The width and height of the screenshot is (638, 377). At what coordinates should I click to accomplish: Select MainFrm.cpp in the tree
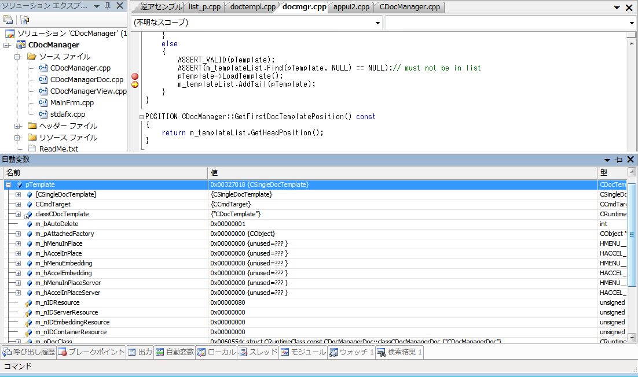72,103
